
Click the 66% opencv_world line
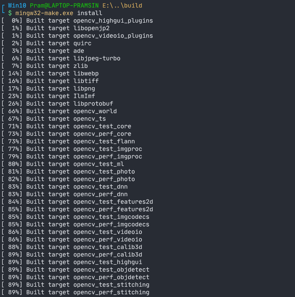tap(59, 111)
